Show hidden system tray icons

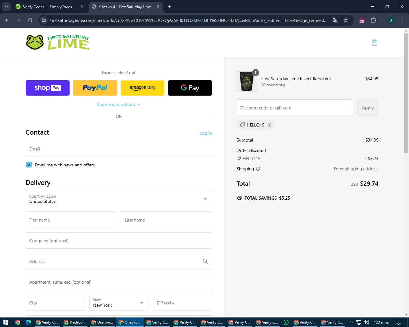tap(351, 322)
